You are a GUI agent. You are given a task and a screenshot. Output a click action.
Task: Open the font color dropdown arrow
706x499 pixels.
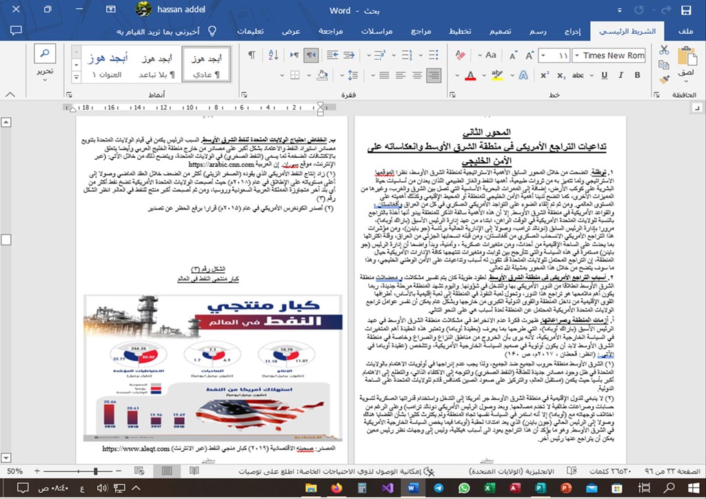click(457, 75)
